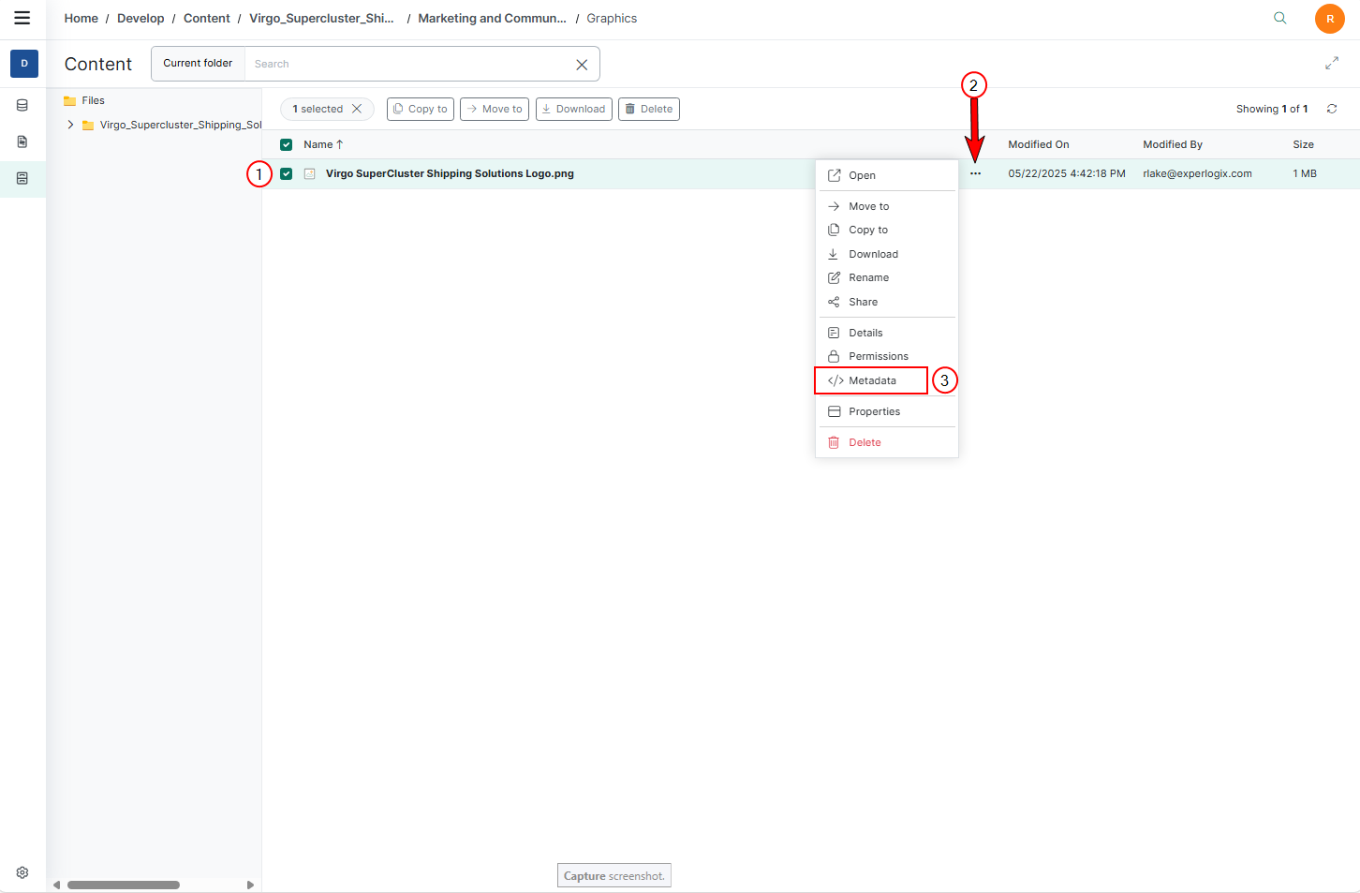Viewport: 1360px width, 893px height.
Task: Click the three-dot actions icon for file
Action: point(975,173)
